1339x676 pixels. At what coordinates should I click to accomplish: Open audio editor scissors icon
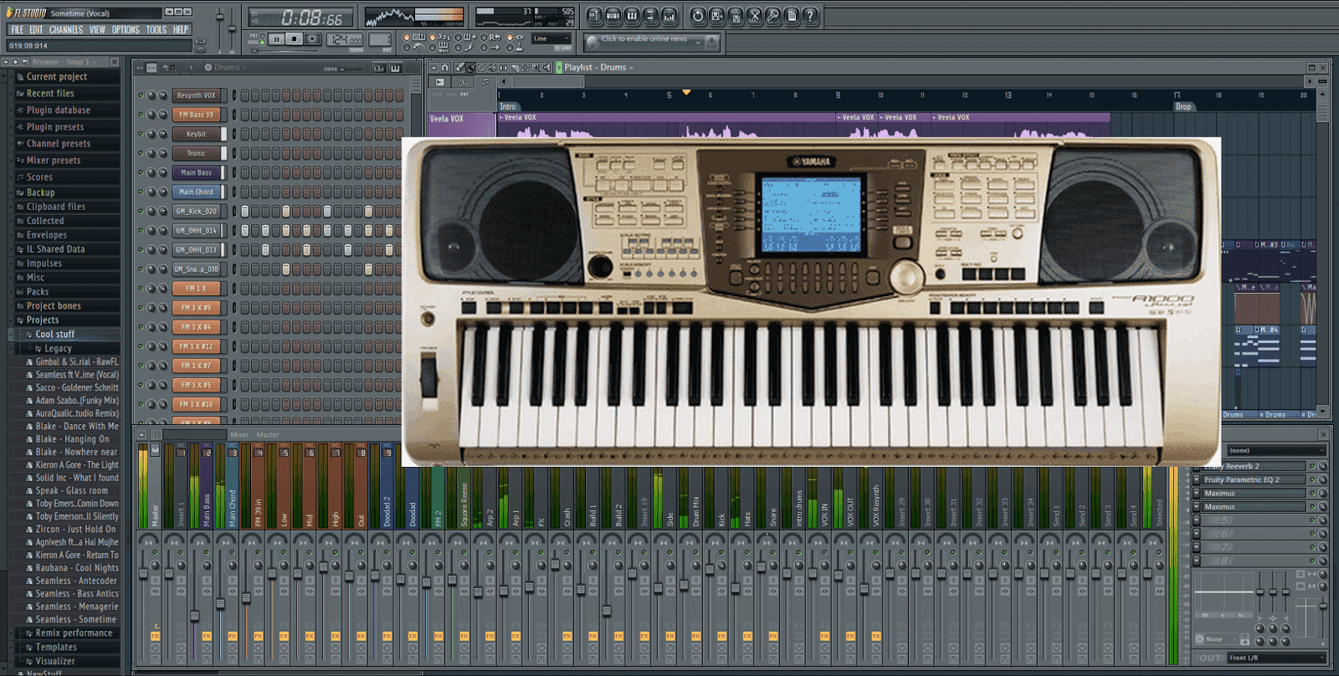tap(754, 16)
